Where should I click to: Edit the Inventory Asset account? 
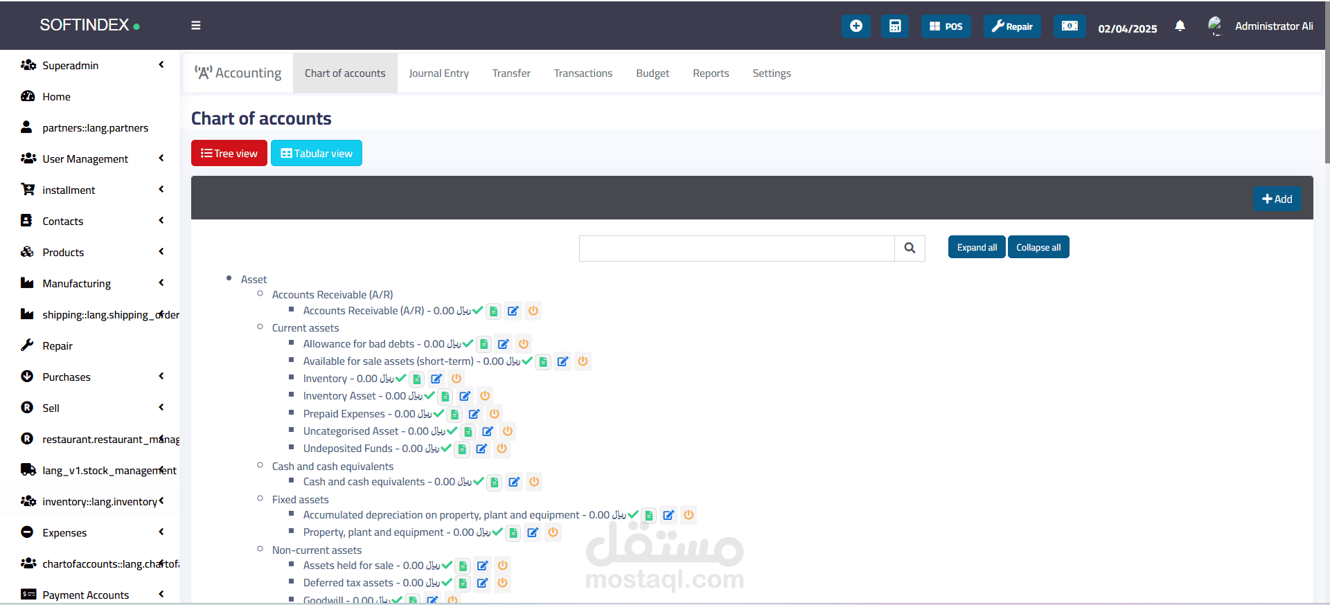point(465,396)
